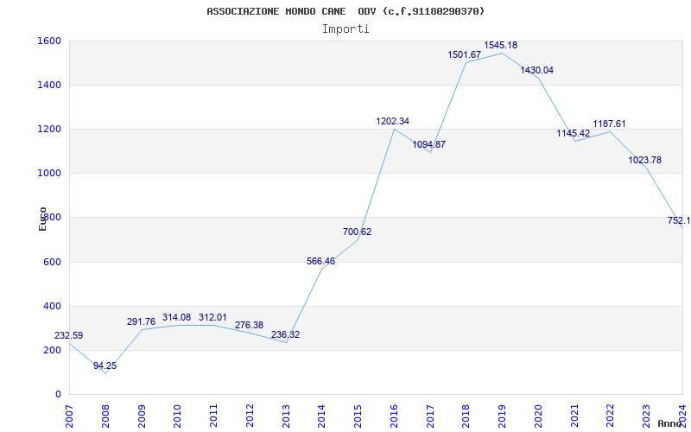The image size is (691, 432).
Task: Click the 1400 y-axis tick label
Action: 48,85
